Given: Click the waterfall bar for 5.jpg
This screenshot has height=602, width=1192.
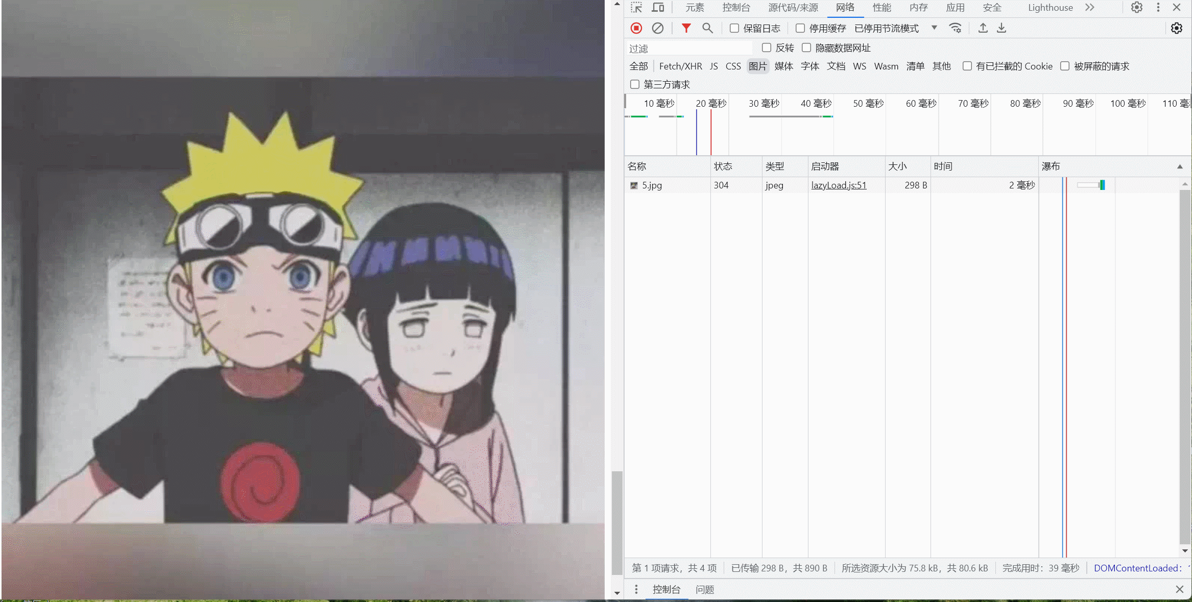Looking at the screenshot, I should click(x=1091, y=185).
